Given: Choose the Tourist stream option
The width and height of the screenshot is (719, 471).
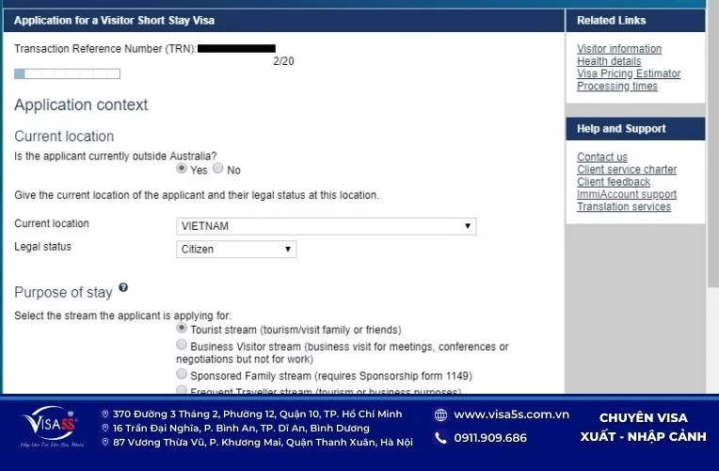Looking at the screenshot, I should 182,328.
